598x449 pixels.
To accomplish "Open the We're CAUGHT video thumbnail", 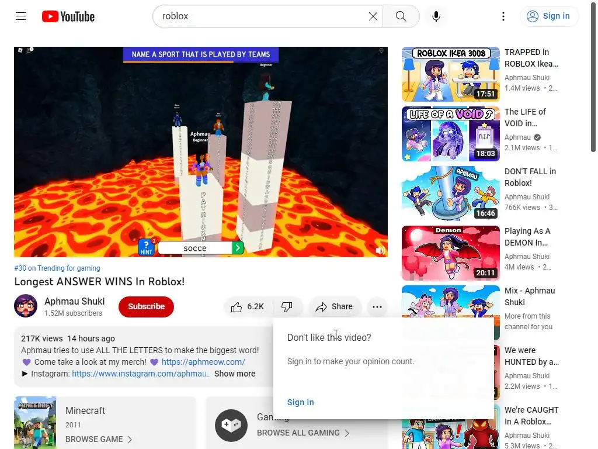I will point(450,434).
